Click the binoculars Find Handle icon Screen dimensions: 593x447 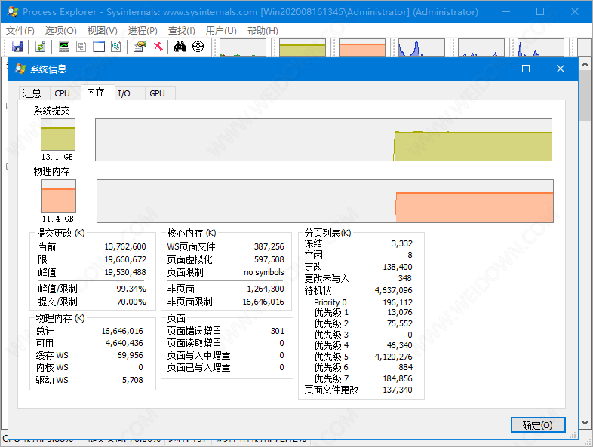[x=180, y=47]
